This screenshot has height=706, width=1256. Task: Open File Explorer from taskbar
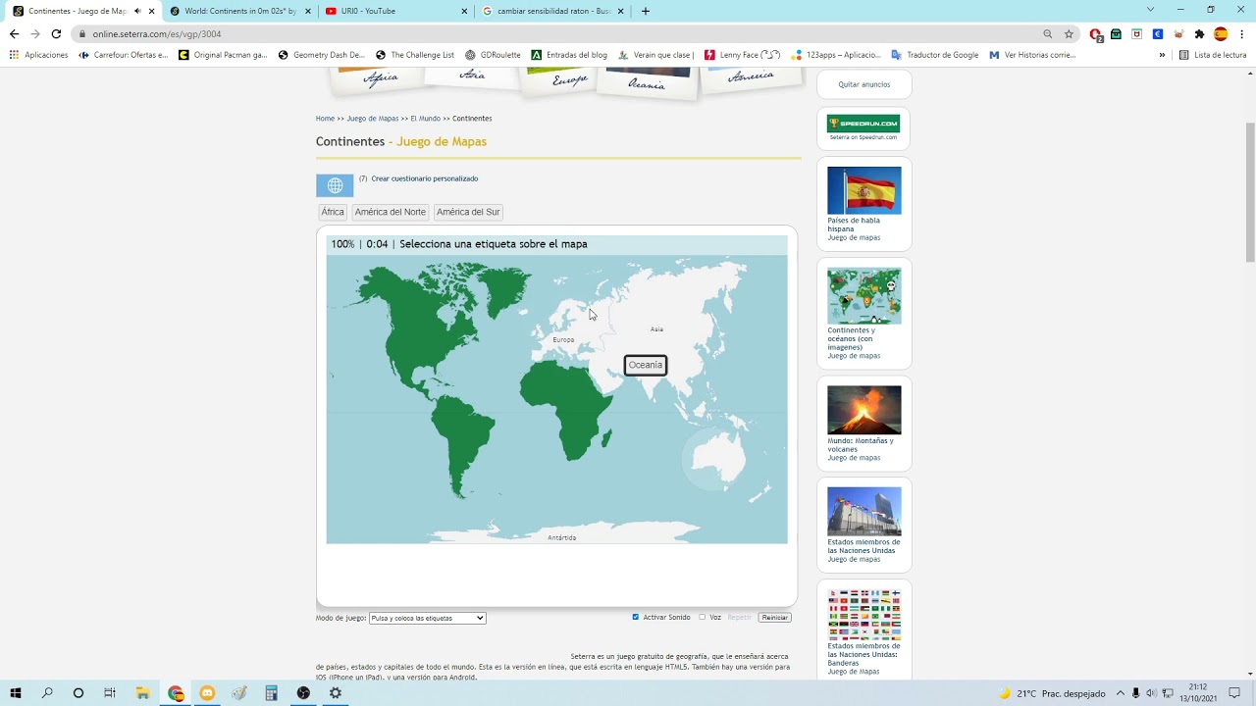point(142,693)
